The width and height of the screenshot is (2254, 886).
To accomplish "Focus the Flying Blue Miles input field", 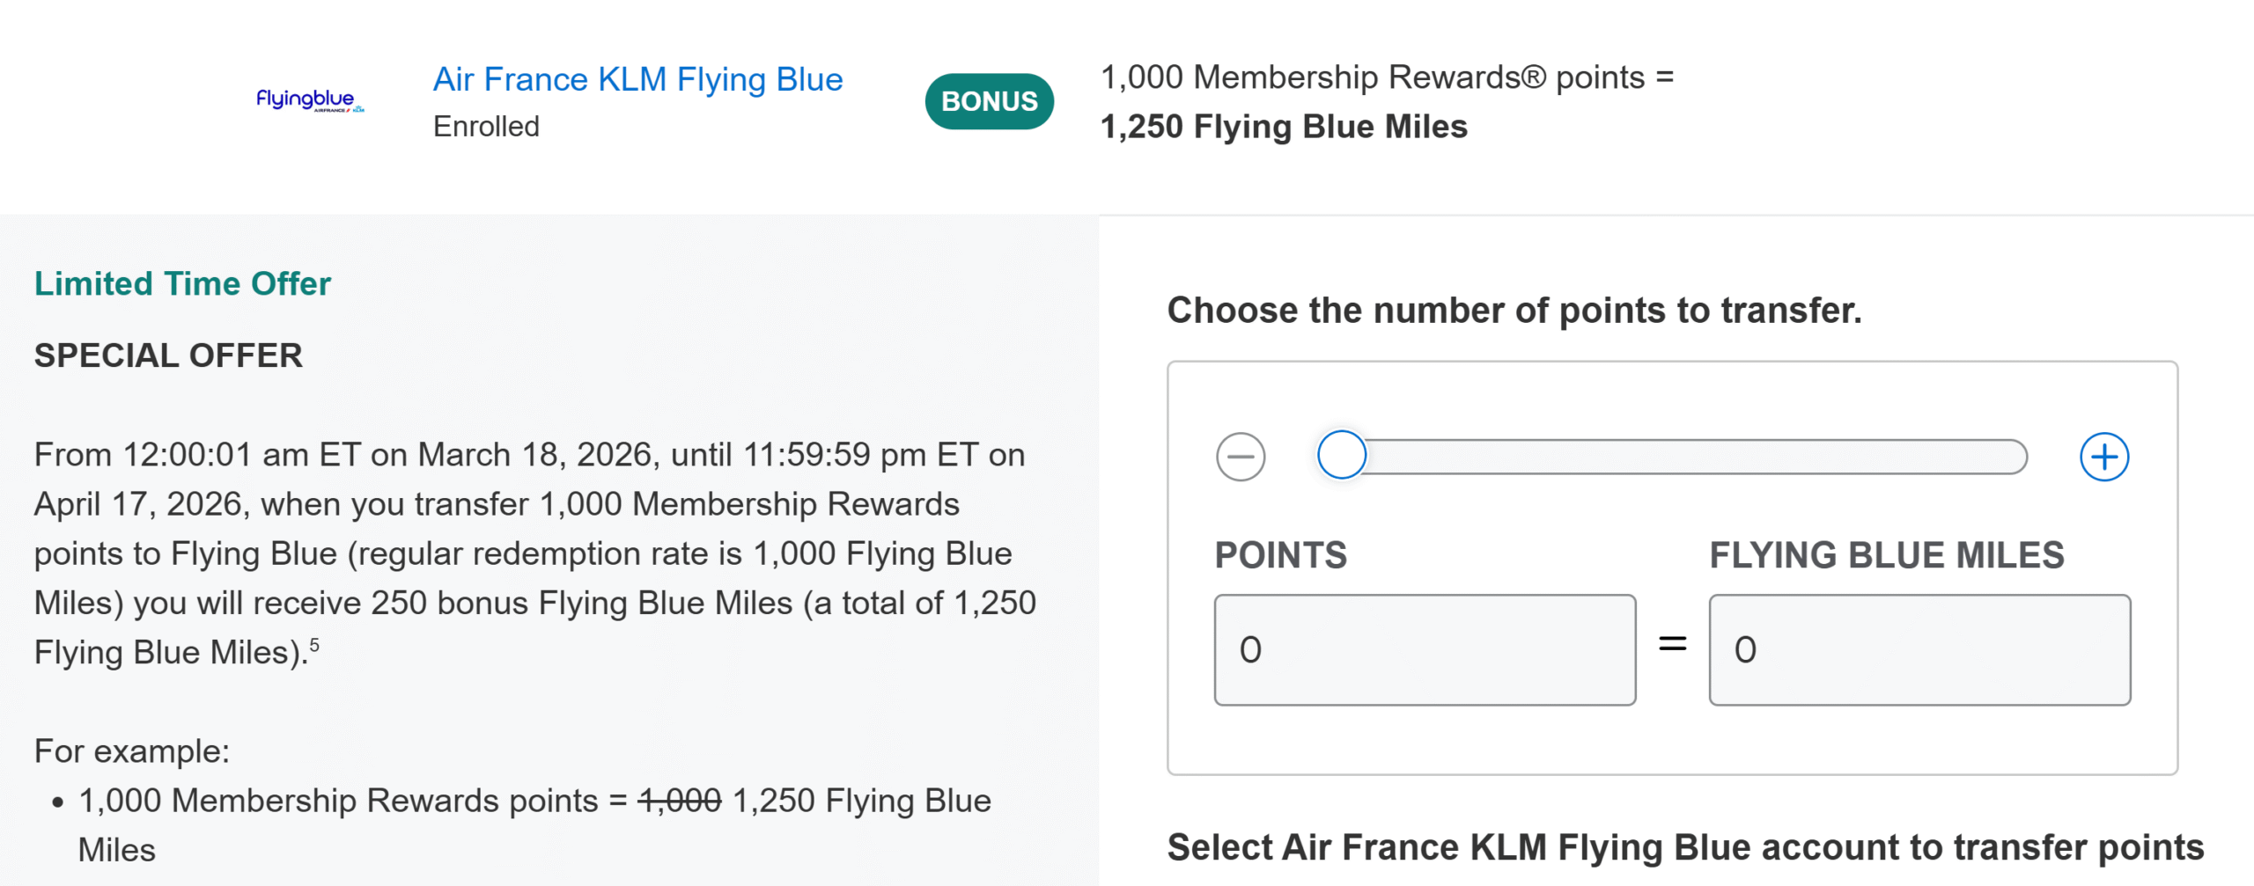I will pyautogui.click(x=1919, y=649).
